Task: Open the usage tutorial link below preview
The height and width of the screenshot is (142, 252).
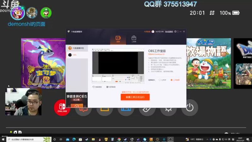Action: point(111,87)
